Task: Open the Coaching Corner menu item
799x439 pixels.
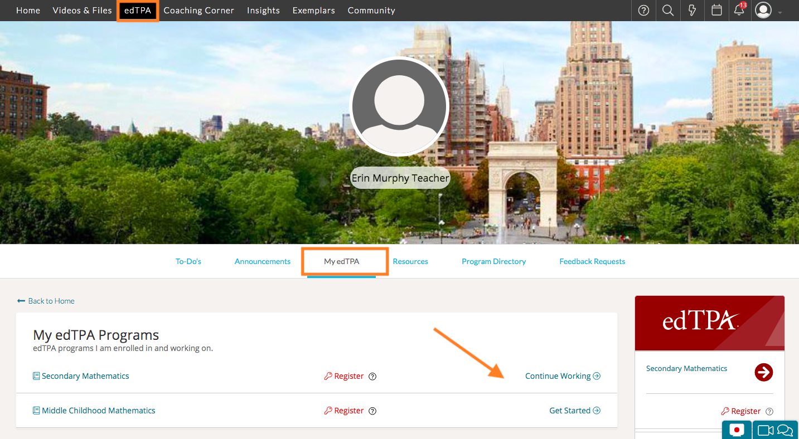Action: click(x=198, y=11)
